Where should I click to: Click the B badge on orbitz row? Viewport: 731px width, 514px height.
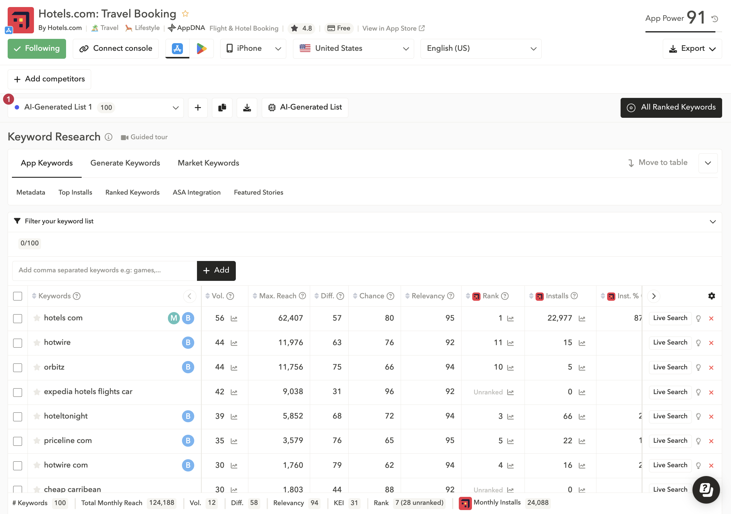[x=188, y=367]
